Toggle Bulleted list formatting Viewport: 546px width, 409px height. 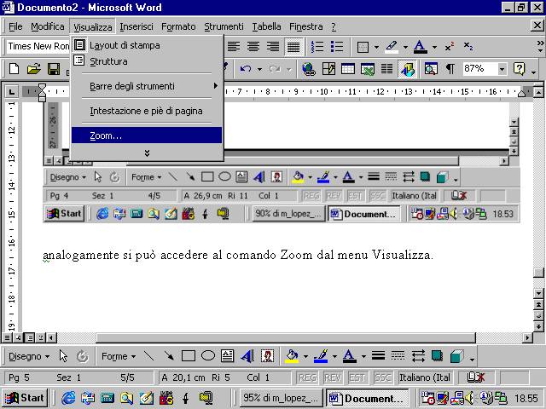coord(337,47)
